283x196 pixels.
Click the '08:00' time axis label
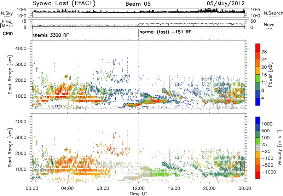103,189
